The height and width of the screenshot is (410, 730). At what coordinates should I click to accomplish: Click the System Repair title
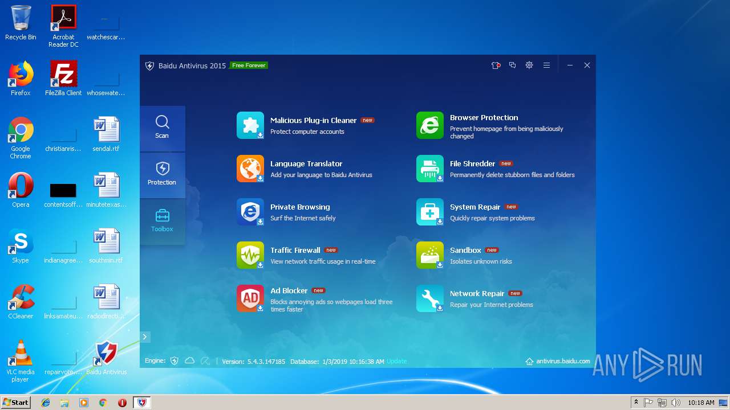475,207
